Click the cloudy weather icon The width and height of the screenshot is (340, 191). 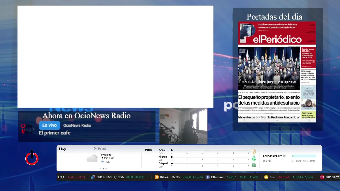[92, 158]
